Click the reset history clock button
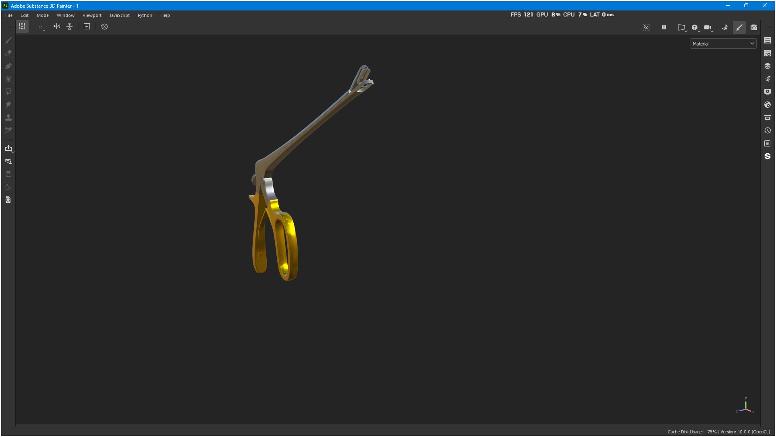The height and width of the screenshot is (437, 776). point(104,27)
